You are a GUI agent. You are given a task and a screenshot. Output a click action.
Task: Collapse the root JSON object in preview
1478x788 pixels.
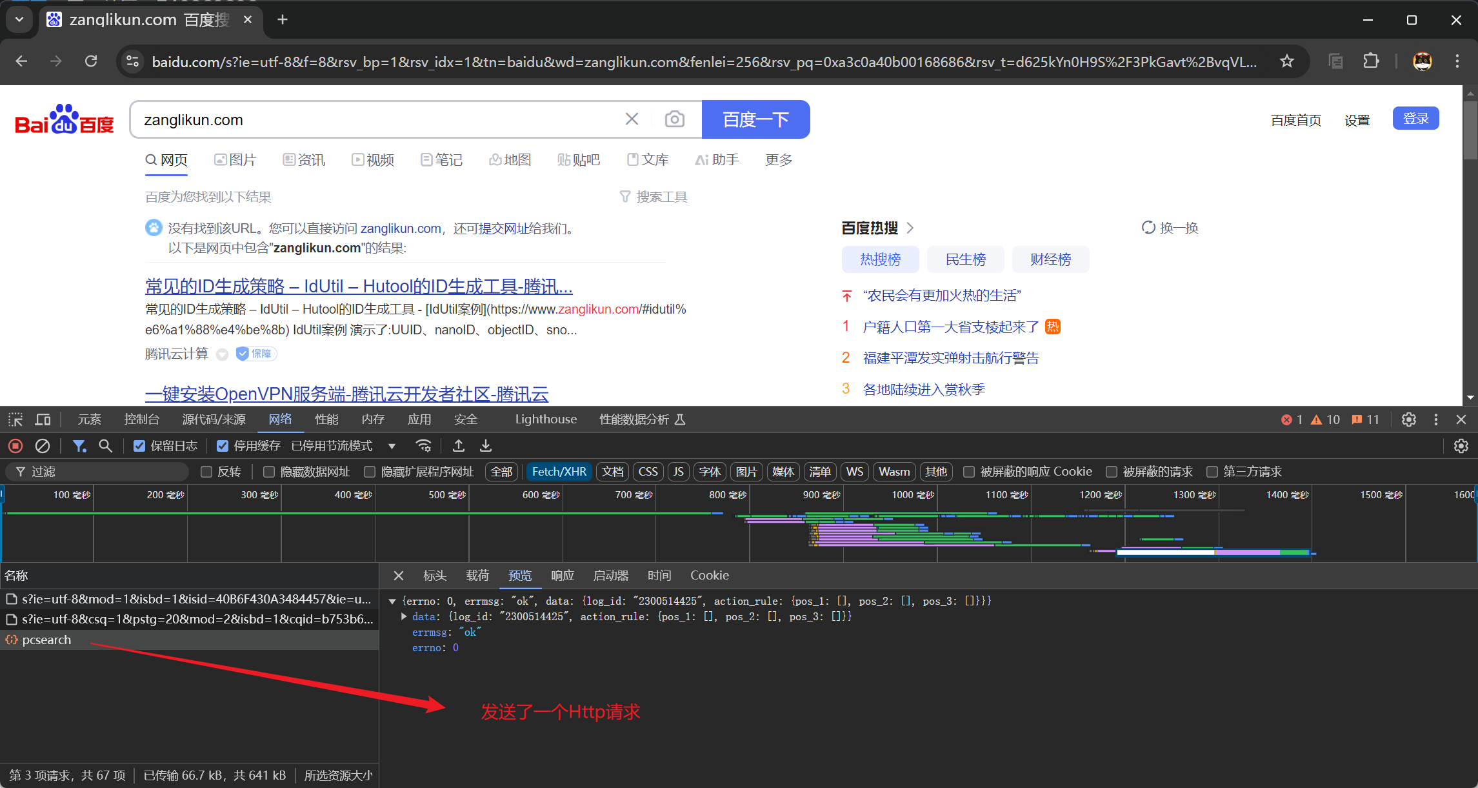[x=392, y=601]
